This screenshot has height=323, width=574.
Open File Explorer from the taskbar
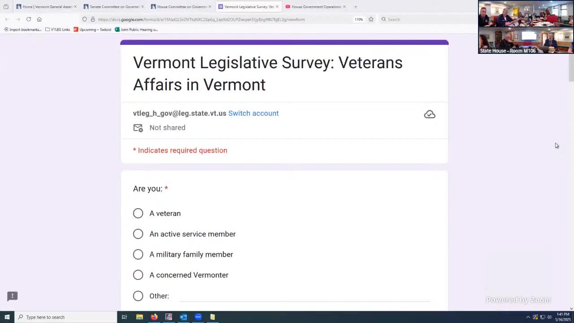[139, 317]
